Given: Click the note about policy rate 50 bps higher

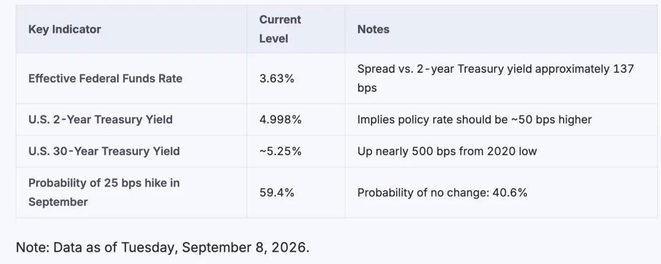Looking at the screenshot, I should click(475, 120).
